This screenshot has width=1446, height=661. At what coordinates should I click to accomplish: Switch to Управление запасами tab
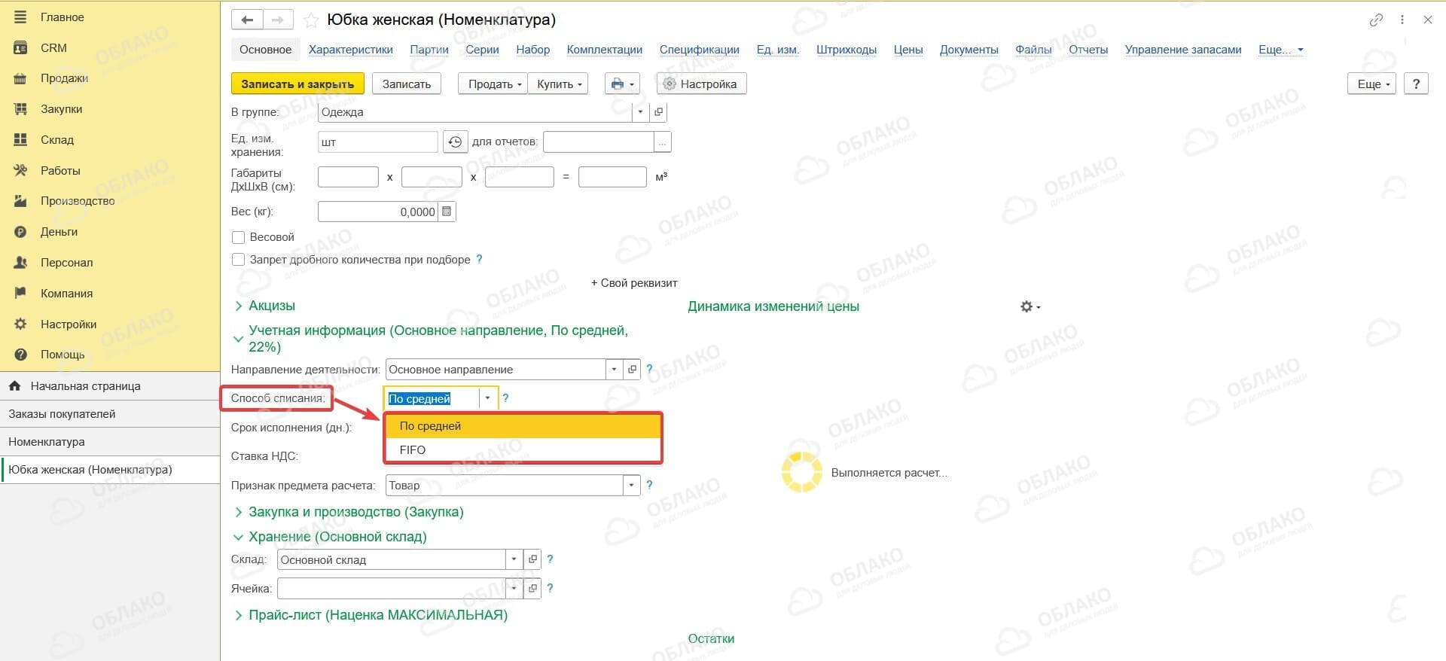point(1183,50)
